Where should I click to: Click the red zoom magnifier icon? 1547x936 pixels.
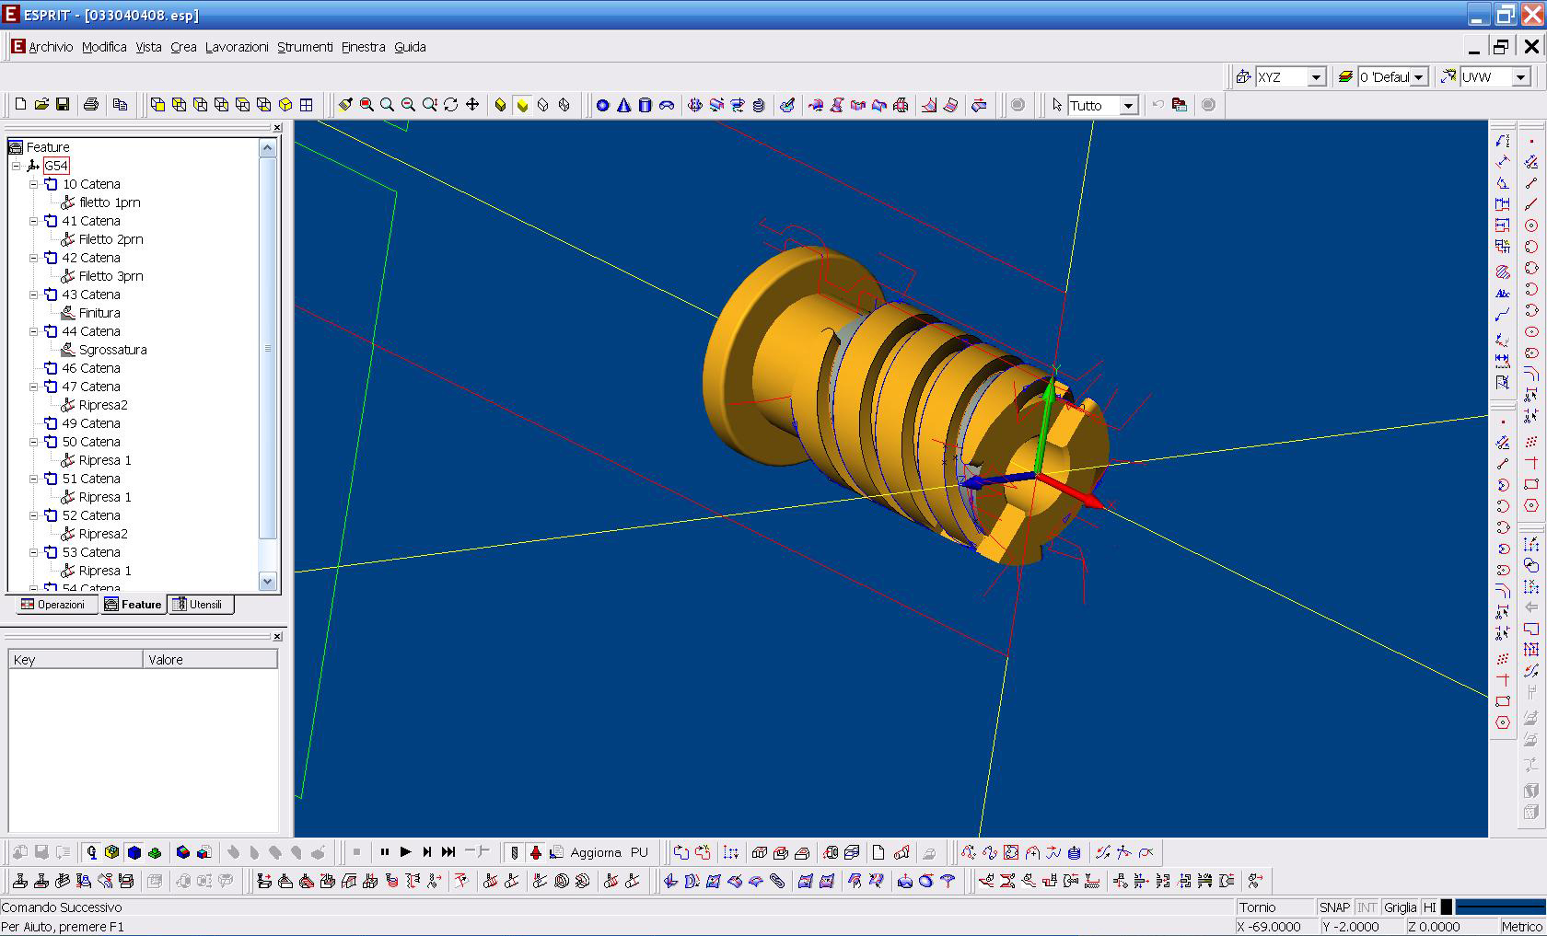366,105
